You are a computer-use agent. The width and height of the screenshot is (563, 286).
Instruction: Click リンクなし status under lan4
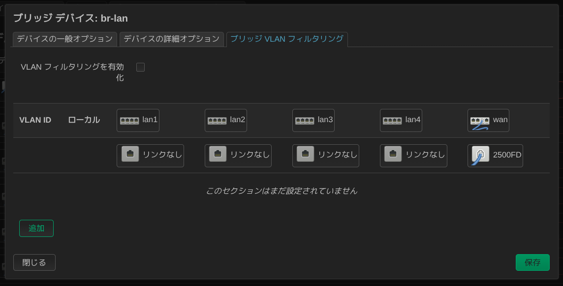(426, 155)
